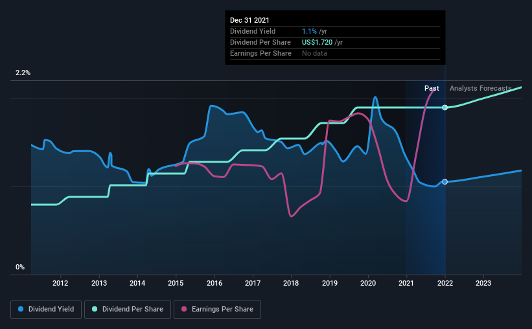
Task: Toggle the Dividend Per Share legend button
Action: (x=128, y=310)
